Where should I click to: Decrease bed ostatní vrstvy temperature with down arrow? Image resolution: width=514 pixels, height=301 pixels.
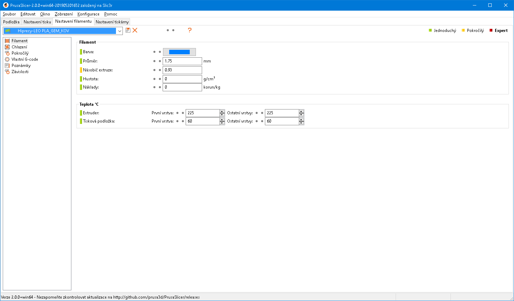[301, 123]
